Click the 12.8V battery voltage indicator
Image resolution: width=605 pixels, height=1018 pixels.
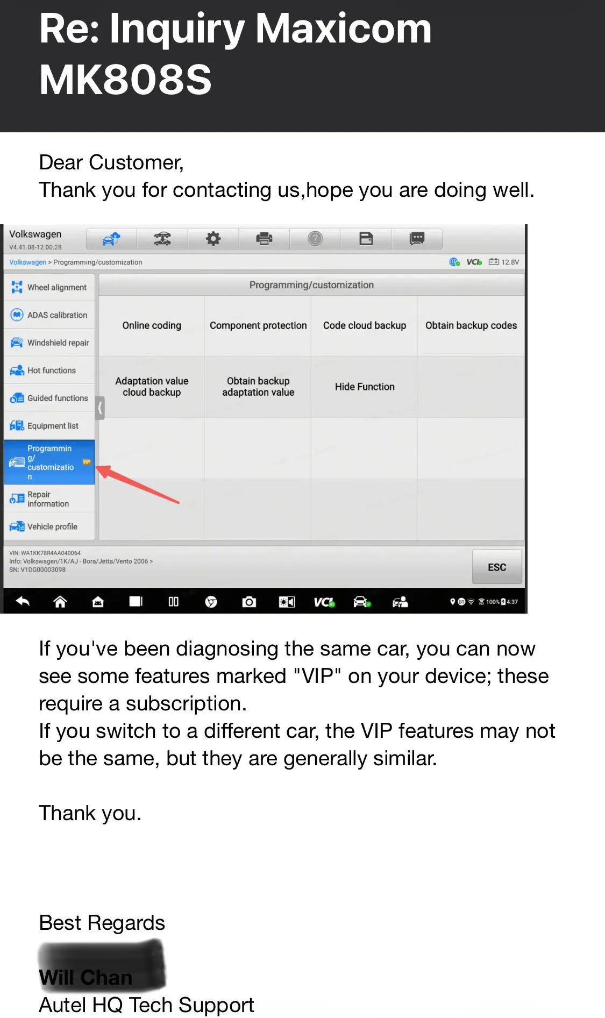504,262
